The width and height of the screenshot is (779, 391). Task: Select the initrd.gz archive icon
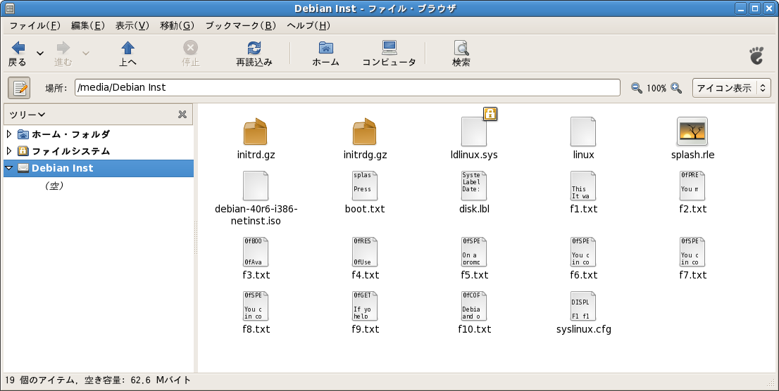[256, 132]
